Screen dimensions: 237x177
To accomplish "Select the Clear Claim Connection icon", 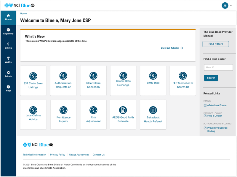I will coord(93,75).
